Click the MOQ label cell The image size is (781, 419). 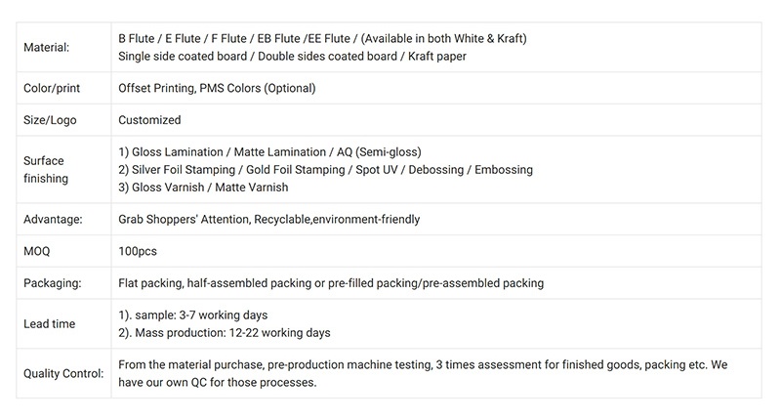coord(63,251)
